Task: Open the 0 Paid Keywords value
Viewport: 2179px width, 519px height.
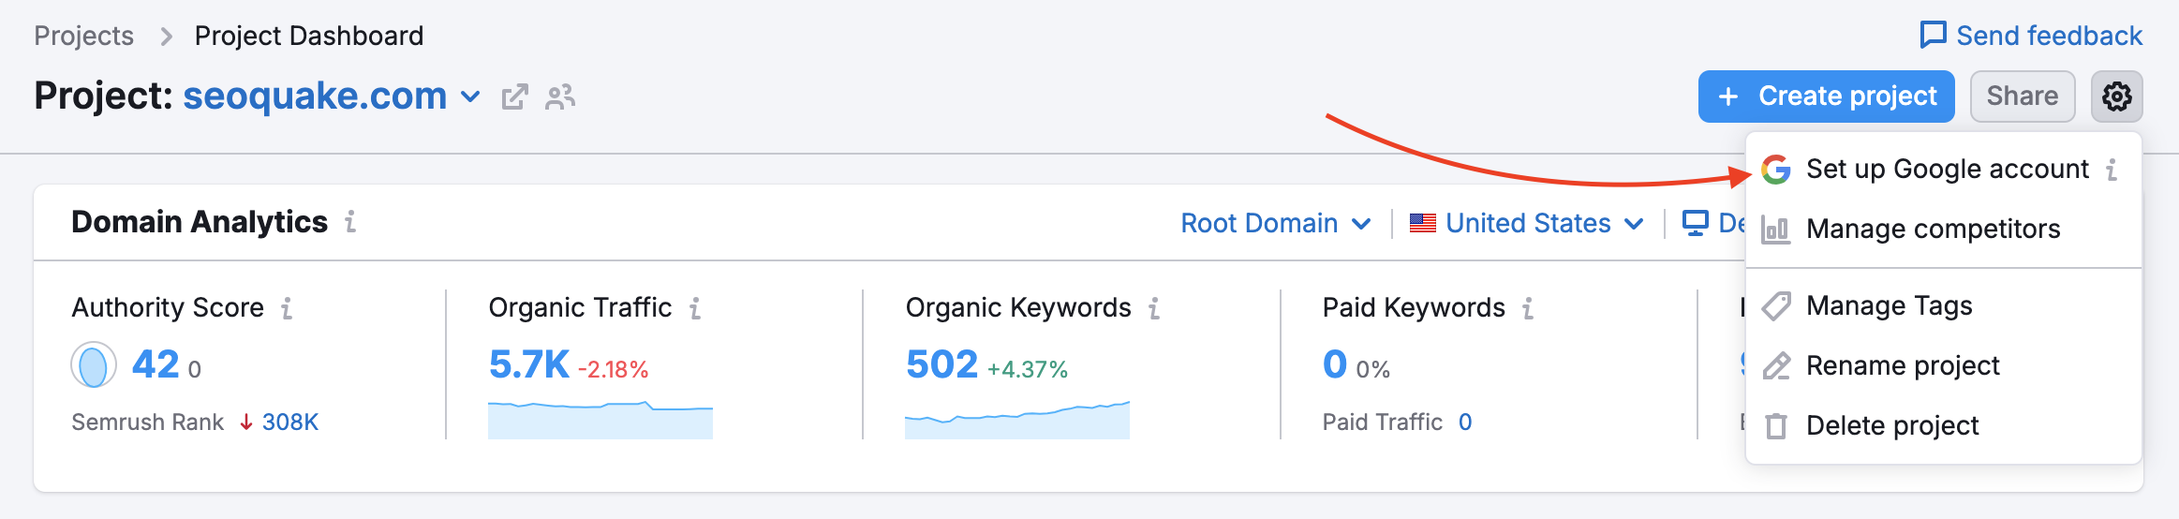Action: click(1335, 364)
